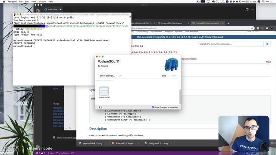Click the Live Share status bar item
The height and width of the screenshot is (155, 276).
click(62, 153)
